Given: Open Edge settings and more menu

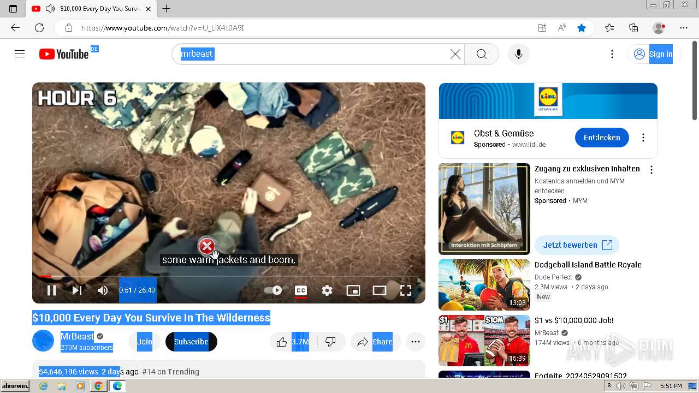Looking at the screenshot, I should coord(684,28).
